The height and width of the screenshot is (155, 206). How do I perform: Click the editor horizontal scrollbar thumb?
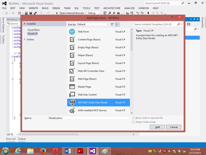50,134
